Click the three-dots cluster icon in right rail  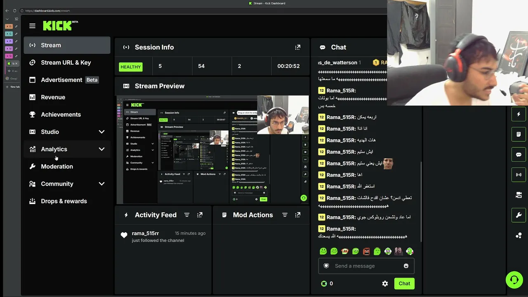[519, 235]
